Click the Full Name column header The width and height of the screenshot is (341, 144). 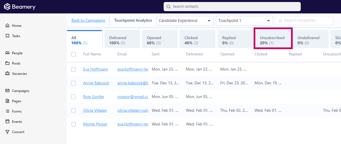[92, 54]
